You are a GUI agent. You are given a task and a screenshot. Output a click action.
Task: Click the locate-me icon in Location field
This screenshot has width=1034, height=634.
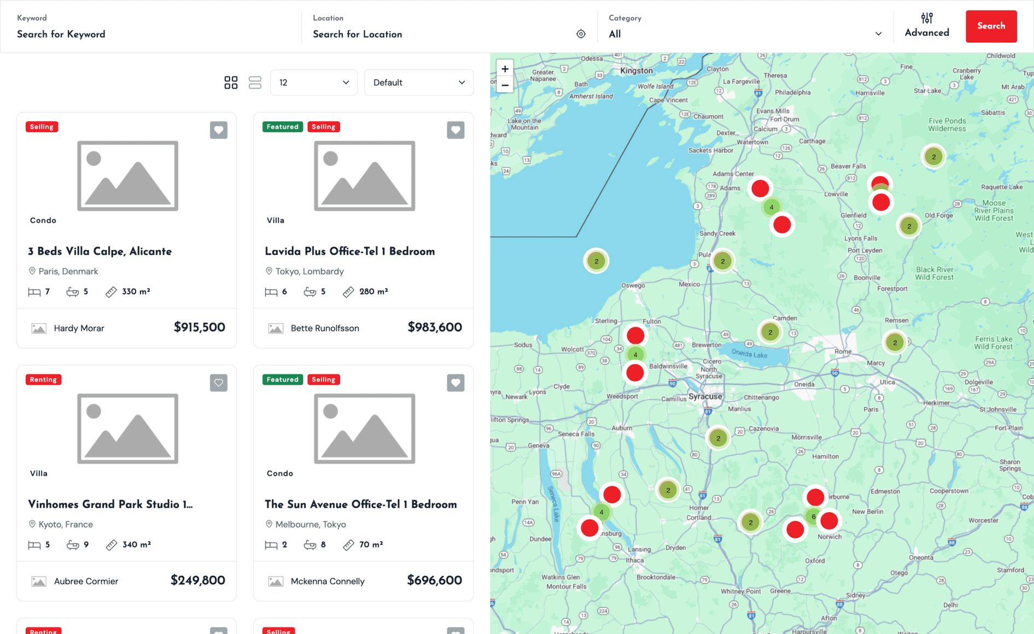(x=581, y=34)
